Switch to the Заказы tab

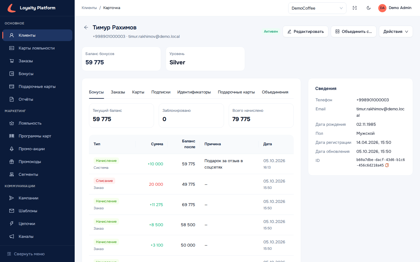118,92
